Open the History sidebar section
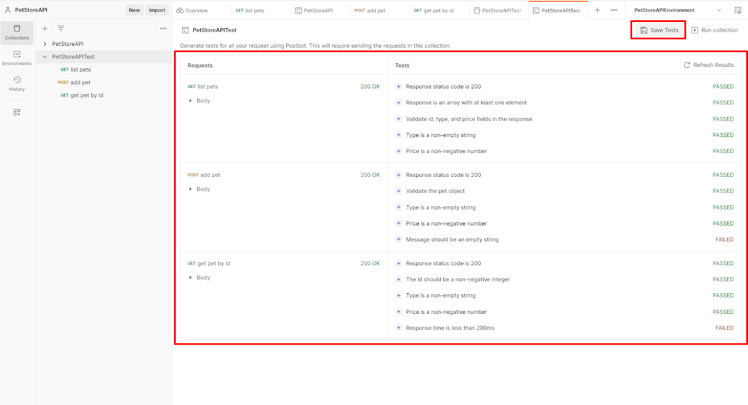The height and width of the screenshot is (405, 748). point(17,84)
